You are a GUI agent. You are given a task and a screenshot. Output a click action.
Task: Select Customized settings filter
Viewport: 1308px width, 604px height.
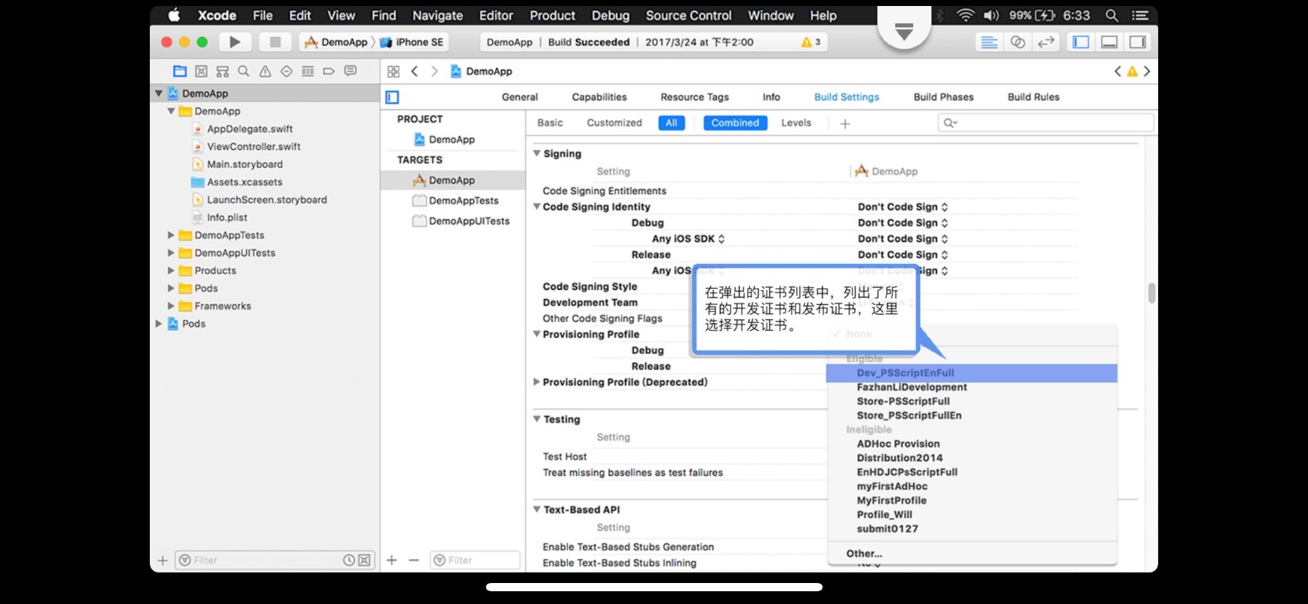click(614, 123)
